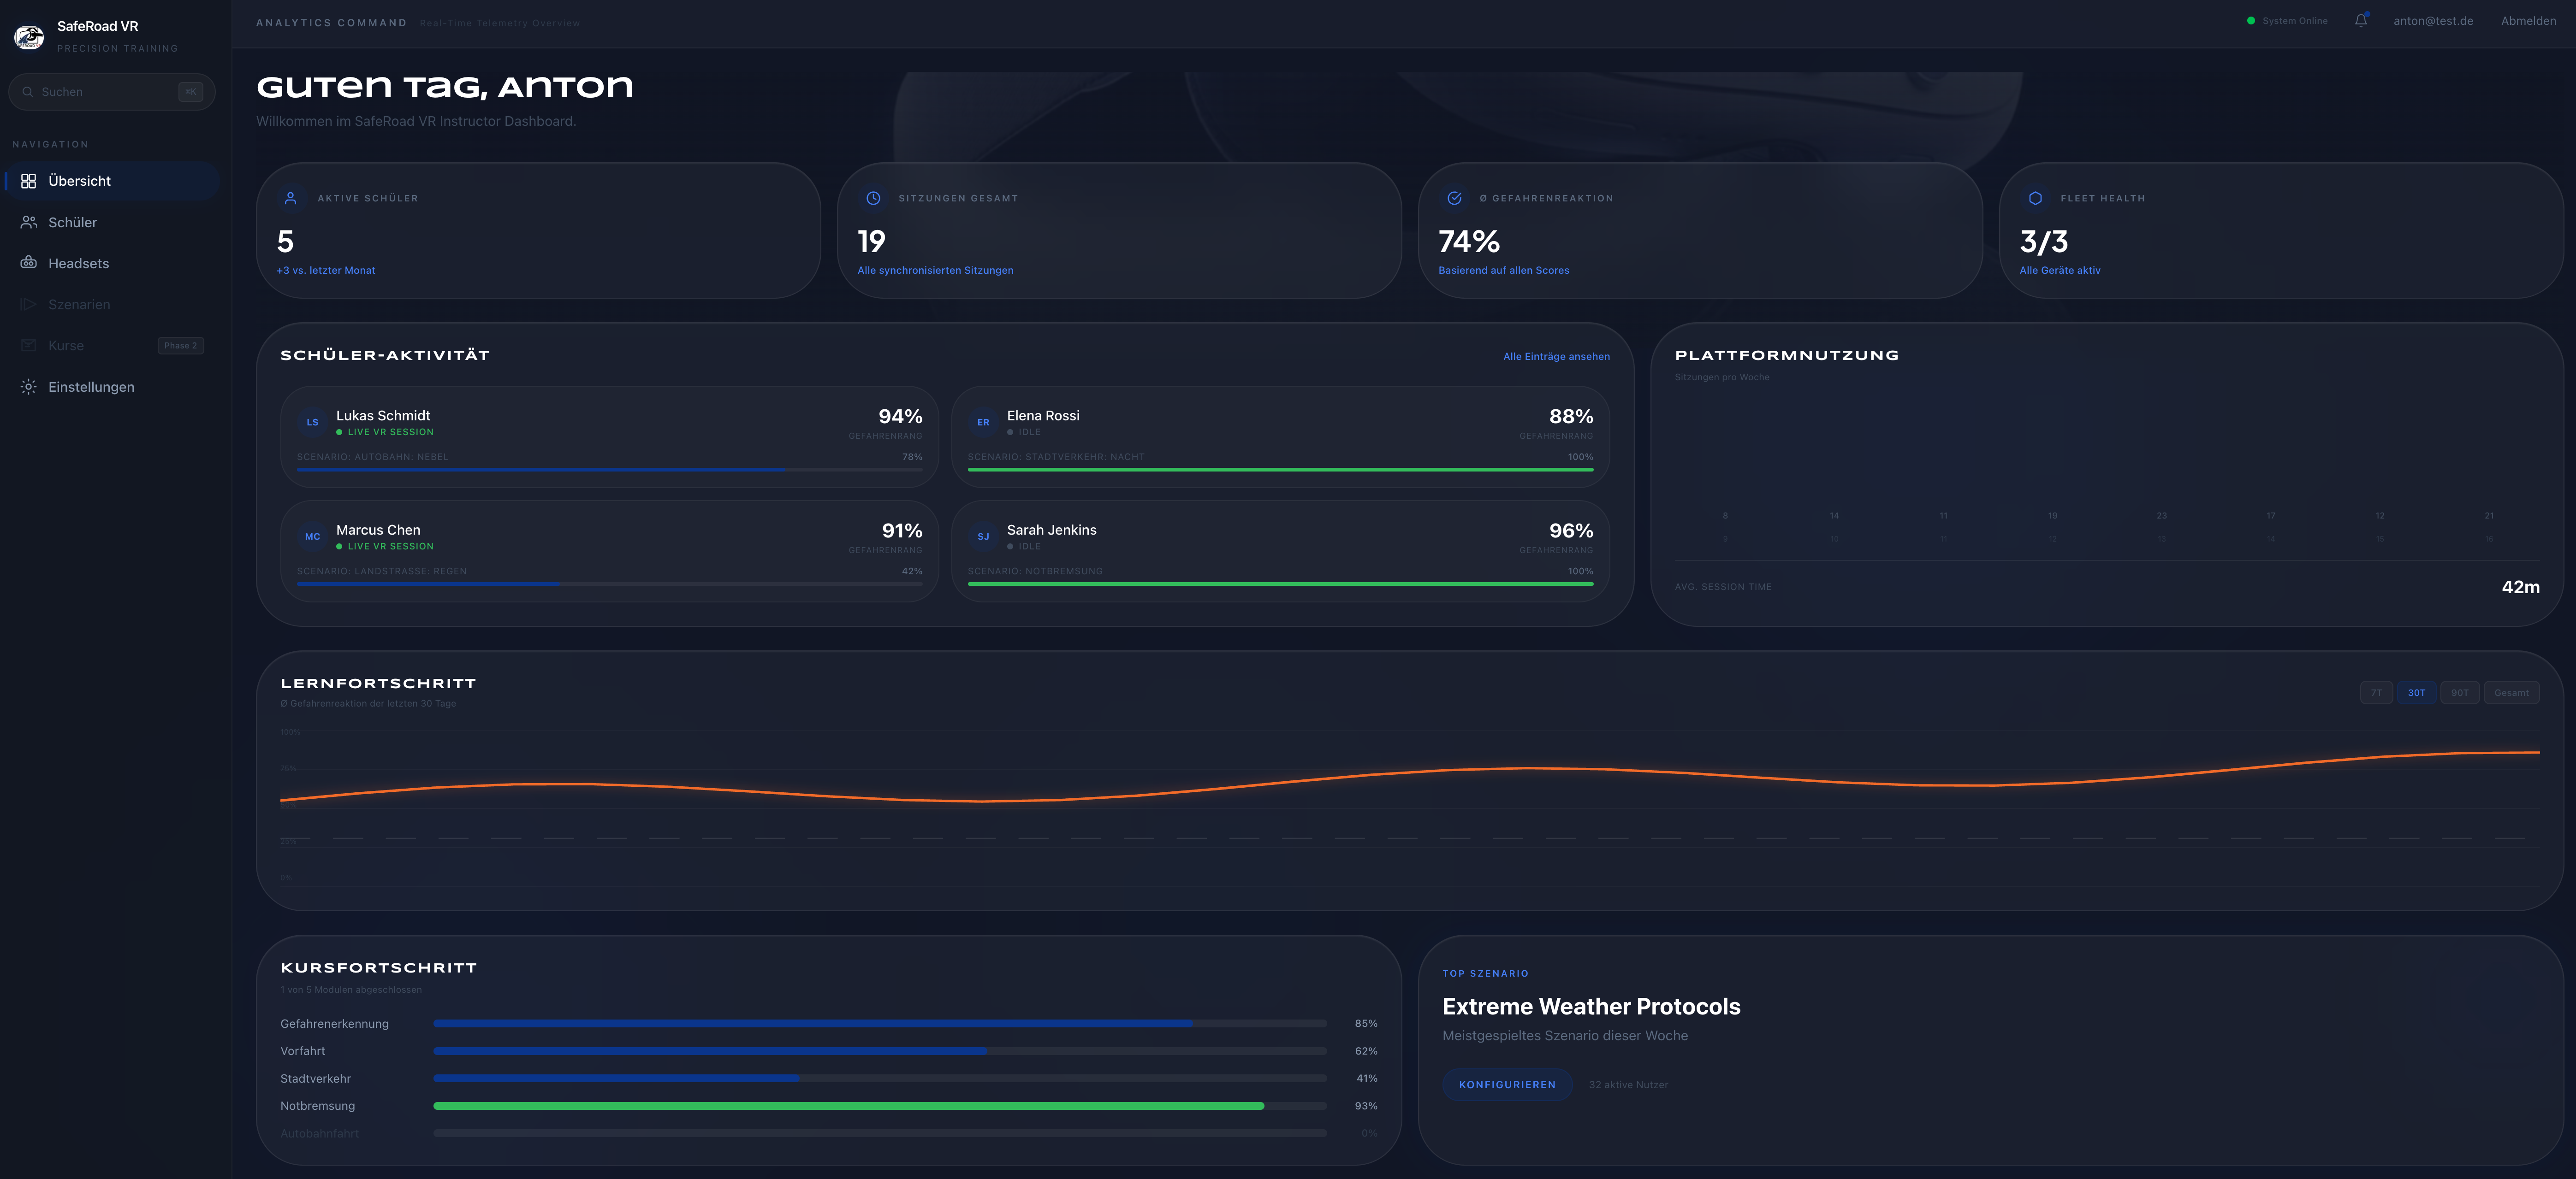This screenshot has height=1179, width=2576.
Task: Click the 74% Gefahrenreaktion value
Action: pyautogui.click(x=1469, y=242)
